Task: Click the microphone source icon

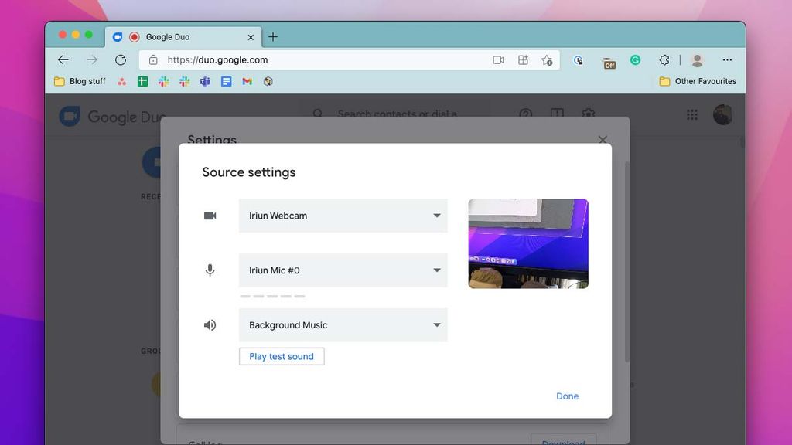Action: click(210, 270)
